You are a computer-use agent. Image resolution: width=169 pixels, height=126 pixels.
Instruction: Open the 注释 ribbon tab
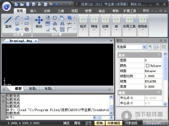pos(47,11)
